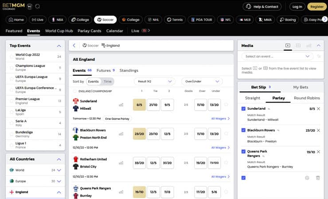The height and width of the screenshot is (199, 328).
Task: Open the PGA TOUR sport tab
Action: click(x=201, y=19)
